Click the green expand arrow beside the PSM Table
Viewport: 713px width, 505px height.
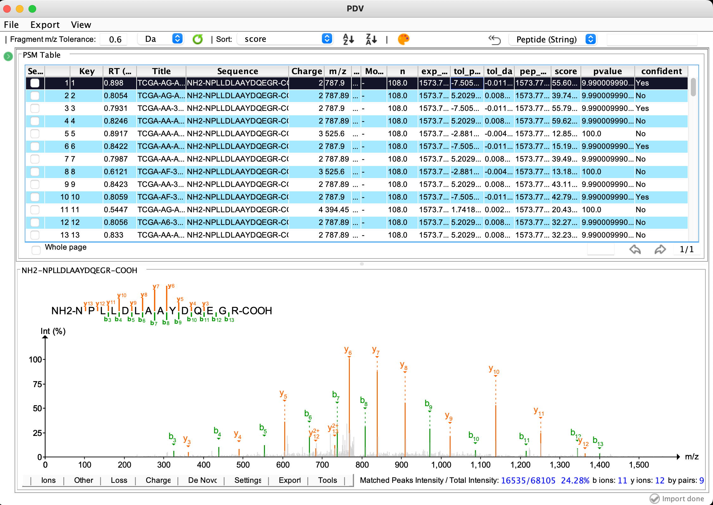click(8, 56)
